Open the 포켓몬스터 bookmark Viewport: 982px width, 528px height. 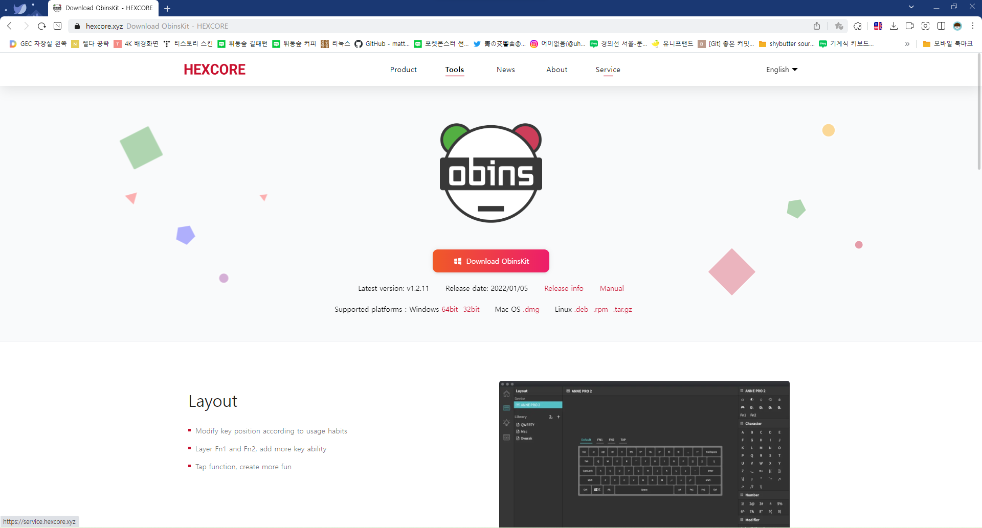[x=441, y=44]
